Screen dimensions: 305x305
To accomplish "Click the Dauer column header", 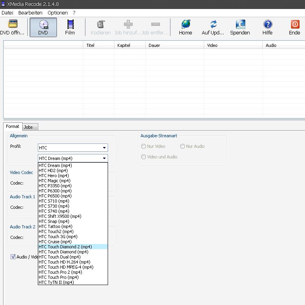I will [x=175, y=45].
